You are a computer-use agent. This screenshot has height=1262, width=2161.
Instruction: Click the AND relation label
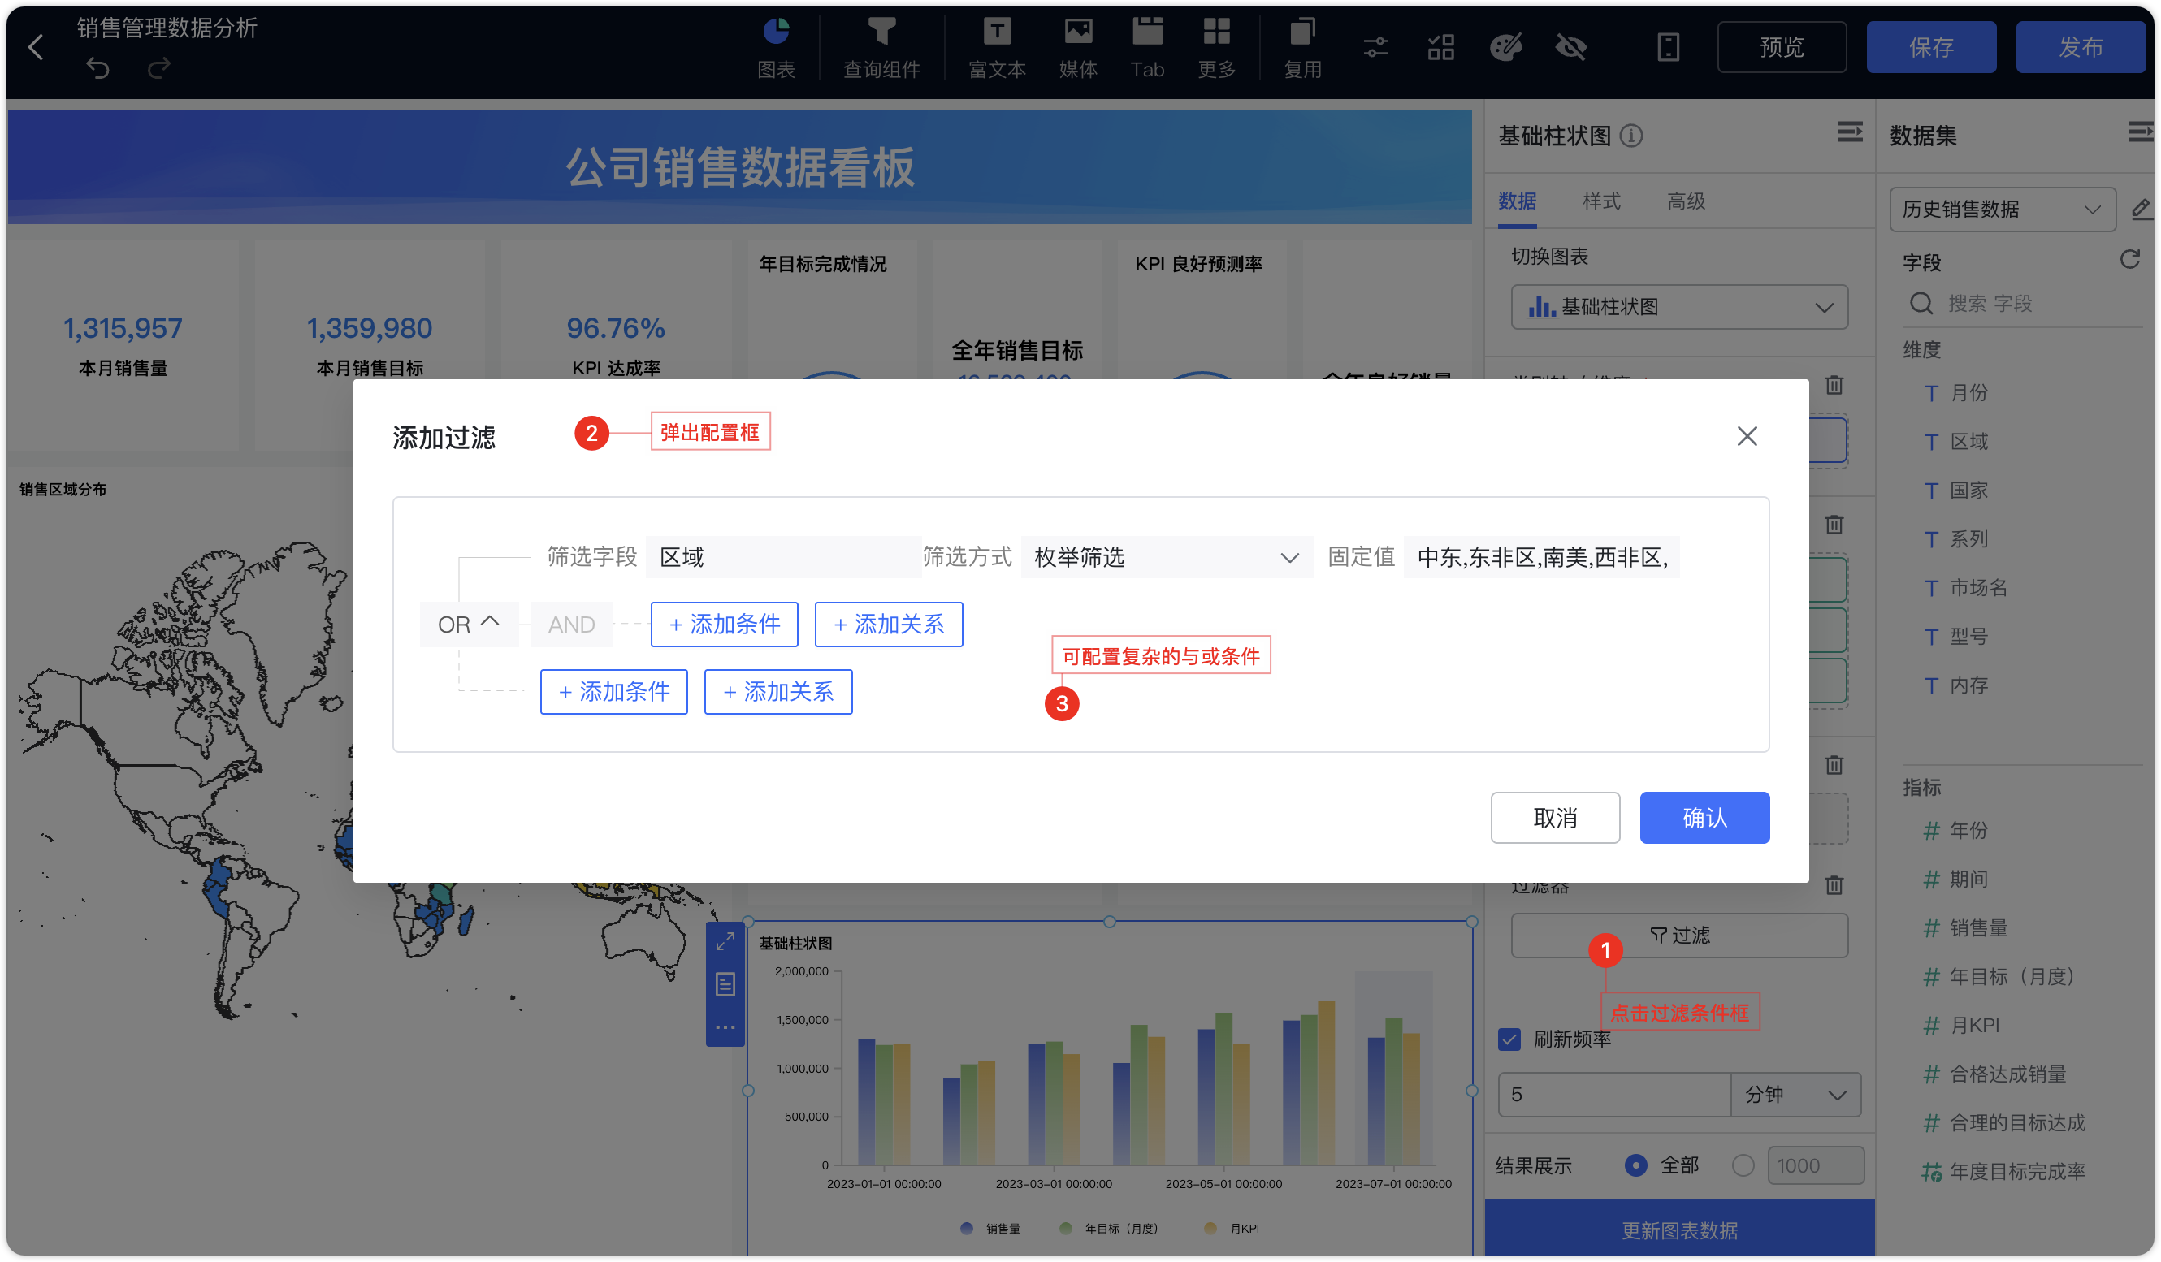coord(571,625)
